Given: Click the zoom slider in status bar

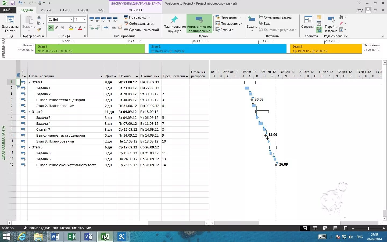Looking at the screenshot, I should [368, 228].
